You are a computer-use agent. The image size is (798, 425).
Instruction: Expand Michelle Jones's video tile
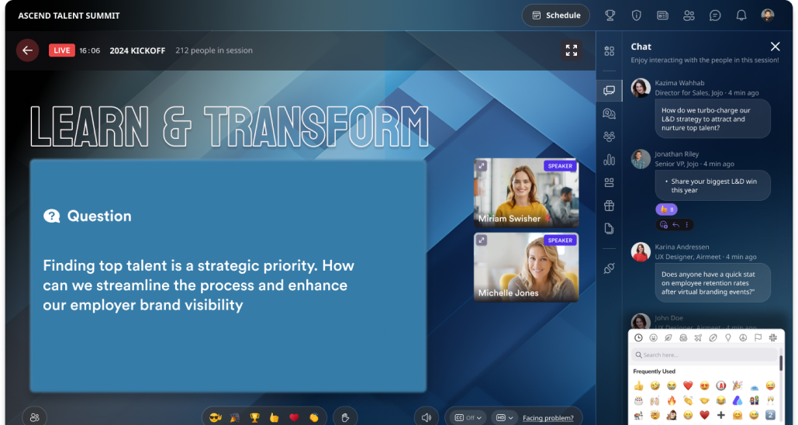(482, 240)
